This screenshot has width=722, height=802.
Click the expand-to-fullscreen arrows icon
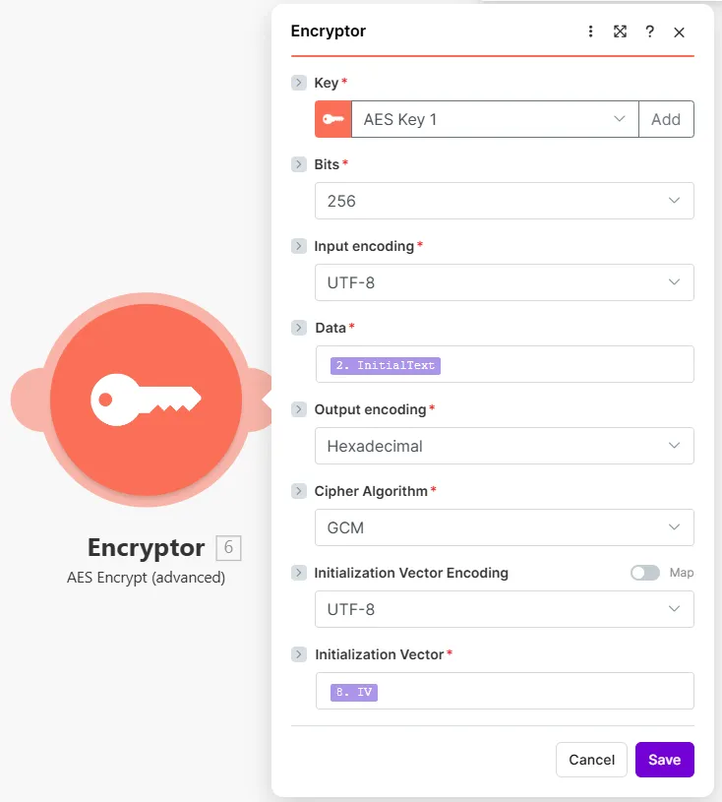pyautogui.click(x=620, y=31)
